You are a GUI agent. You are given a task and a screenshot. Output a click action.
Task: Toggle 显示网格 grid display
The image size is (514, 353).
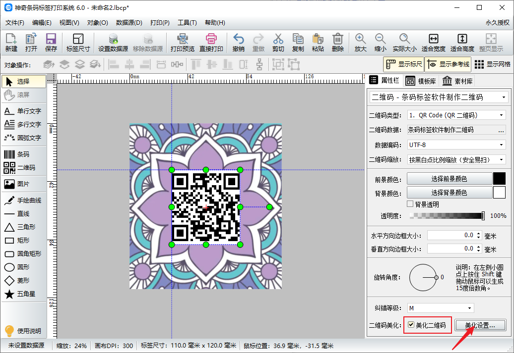493,64
